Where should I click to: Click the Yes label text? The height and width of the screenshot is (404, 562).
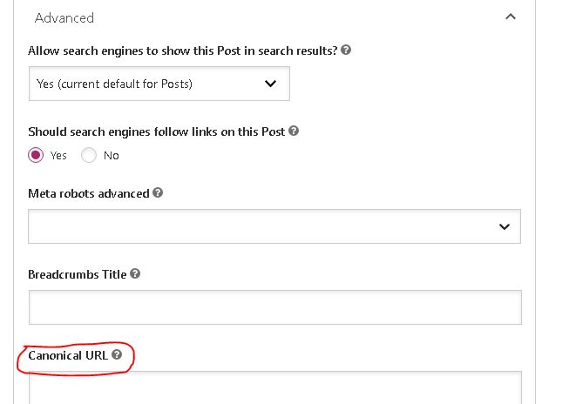pyautogui.click(x=58, y=156)
